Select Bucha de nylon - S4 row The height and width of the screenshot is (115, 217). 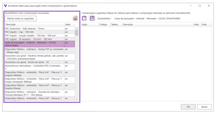coord(40,62)
